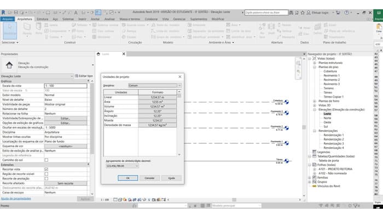The image size is (383, 218).
Task: Expand the Plantas de forro tree node
Action: click(x=315, y=101)
